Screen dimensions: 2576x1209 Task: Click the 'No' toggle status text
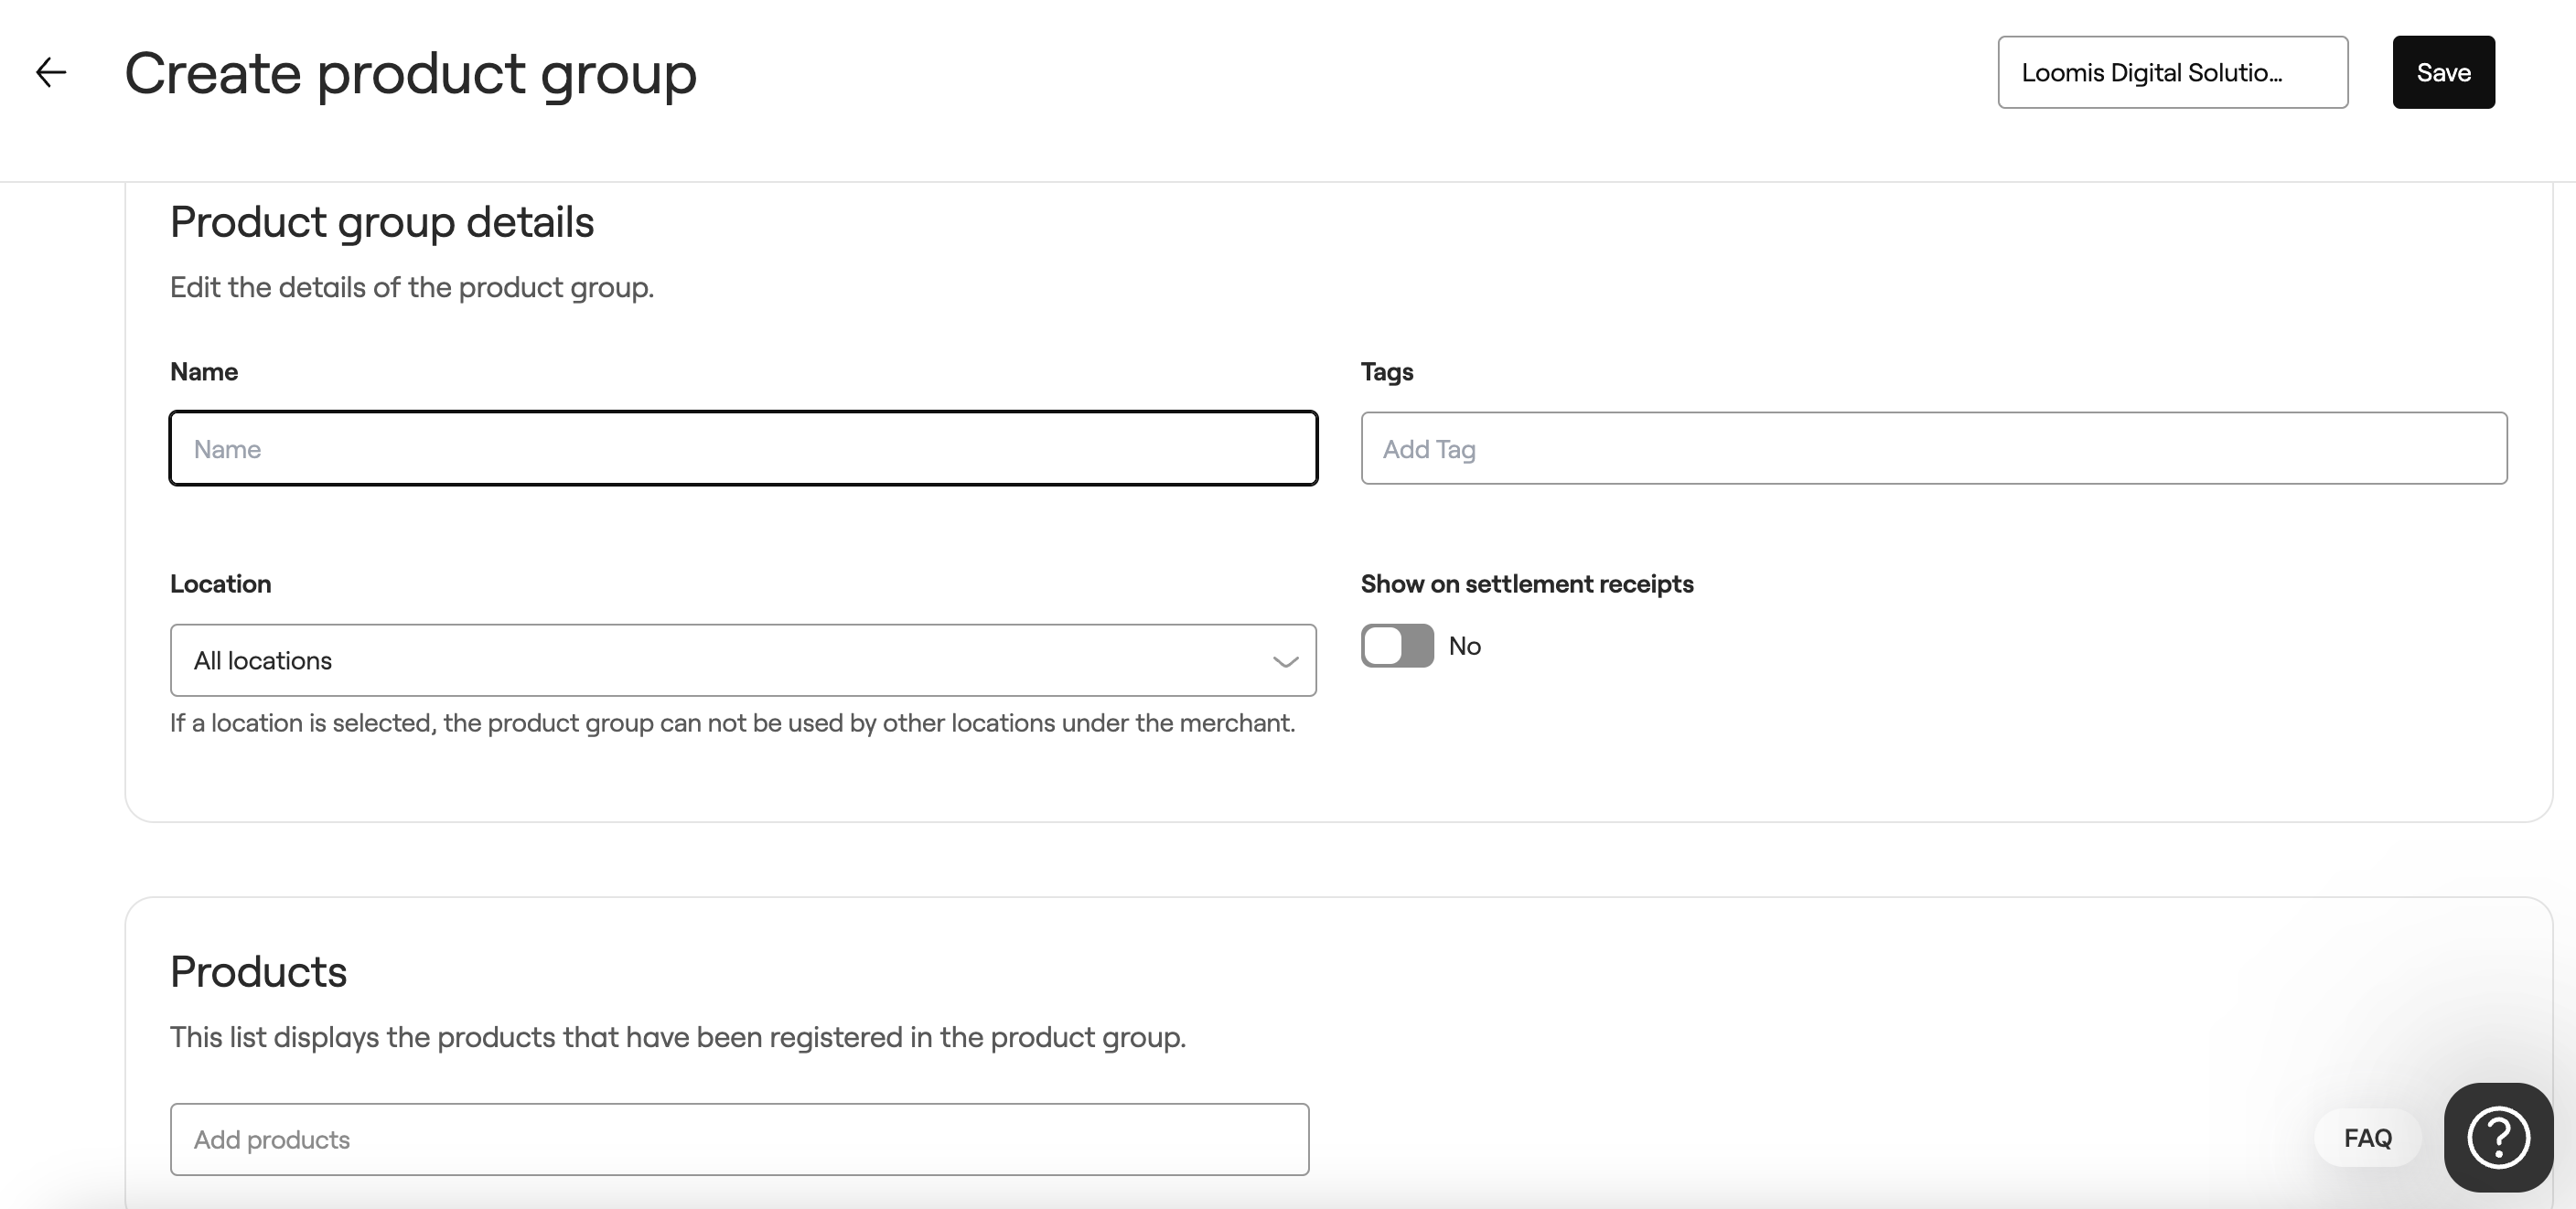(1464, 646)
